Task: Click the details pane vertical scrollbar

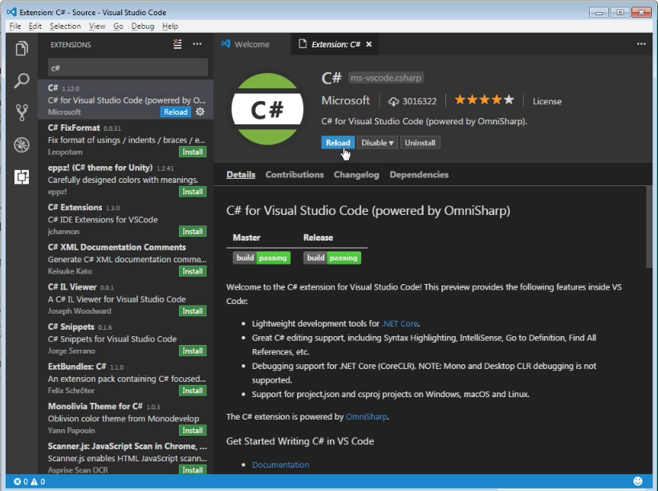Action: [x=648, y=226]
